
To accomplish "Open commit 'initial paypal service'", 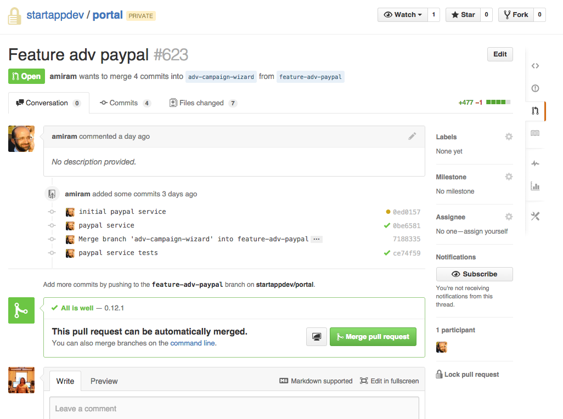I will tap(122, 212).
